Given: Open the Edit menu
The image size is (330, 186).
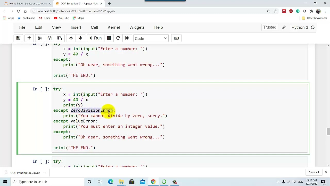Looking at the screenshot, I should point(39,27).
